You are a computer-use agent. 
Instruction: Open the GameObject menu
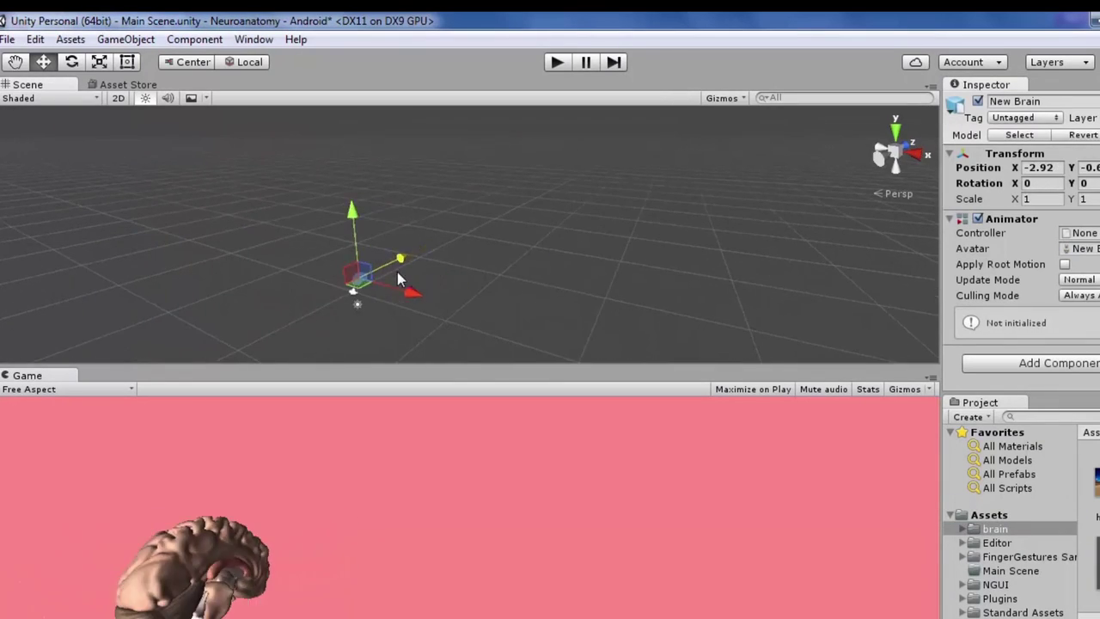point(125,40)
